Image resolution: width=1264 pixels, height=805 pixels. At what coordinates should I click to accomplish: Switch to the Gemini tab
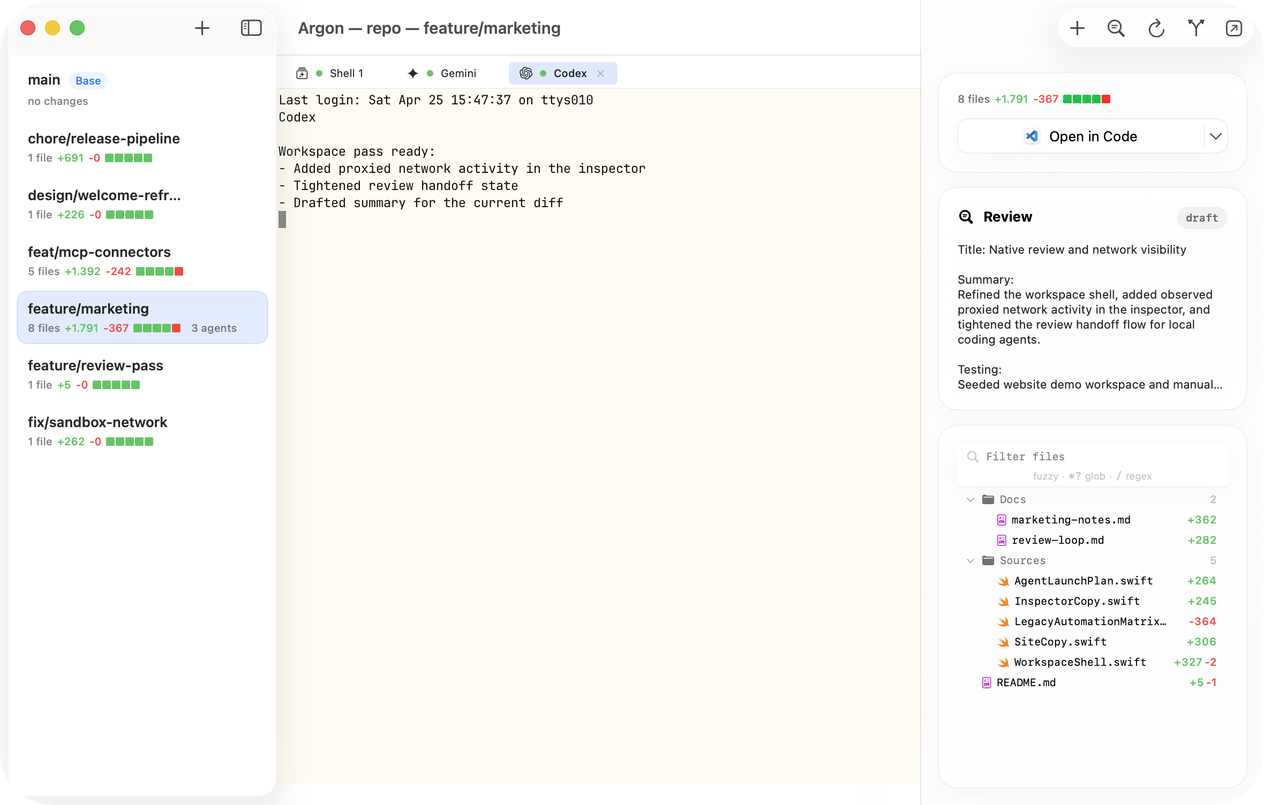point(458,73)
